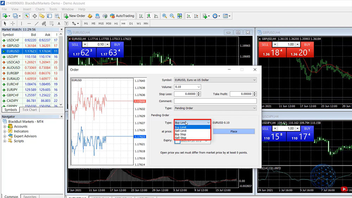This screenshot has height=198, width=352.
Task: Toggle the AutoTrading button
Action: pyautogui.click(x=122, y=16)
